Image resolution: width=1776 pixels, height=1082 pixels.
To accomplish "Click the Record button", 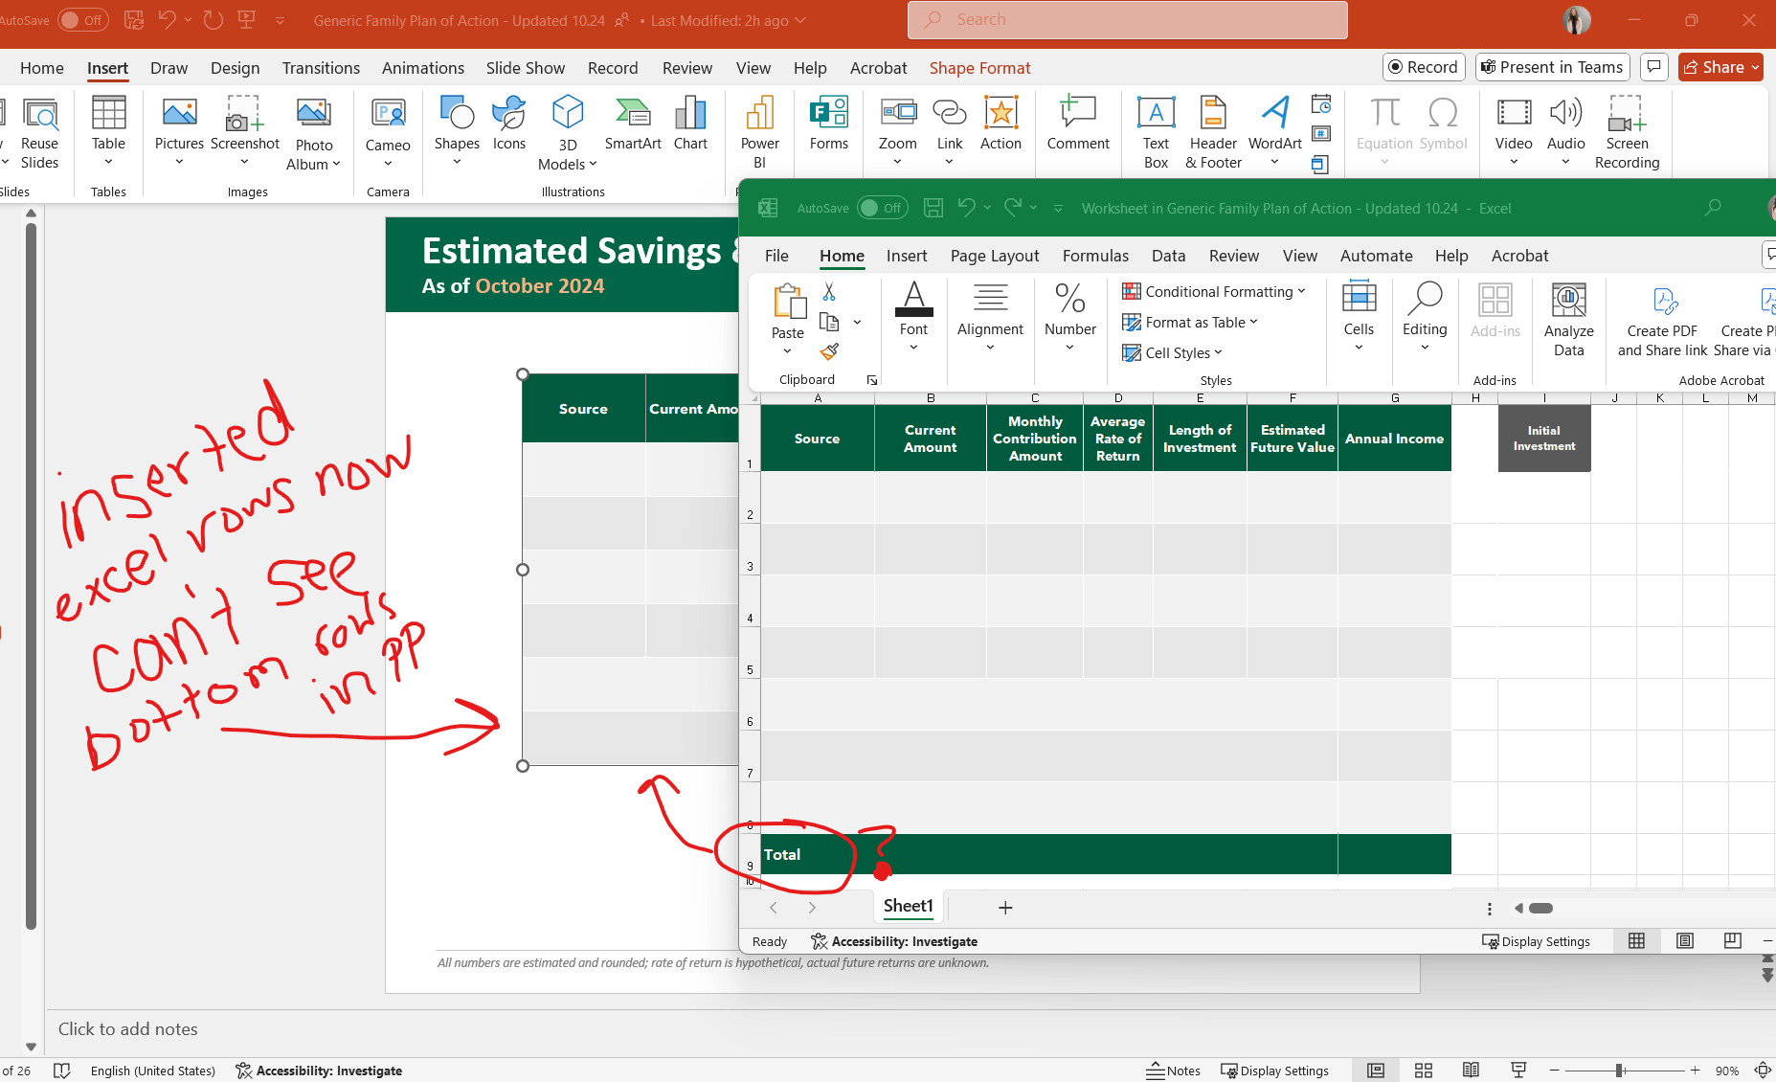I will click(1424, 67).
